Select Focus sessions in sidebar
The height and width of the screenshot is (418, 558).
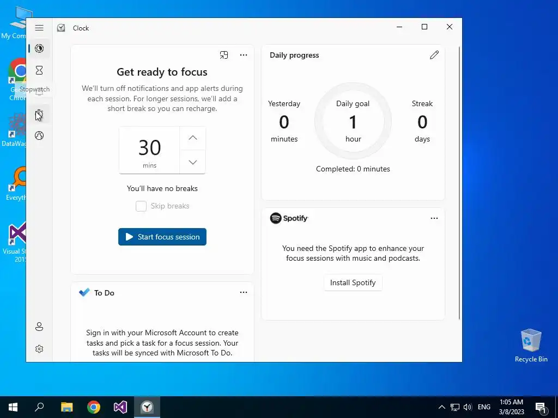39,48
